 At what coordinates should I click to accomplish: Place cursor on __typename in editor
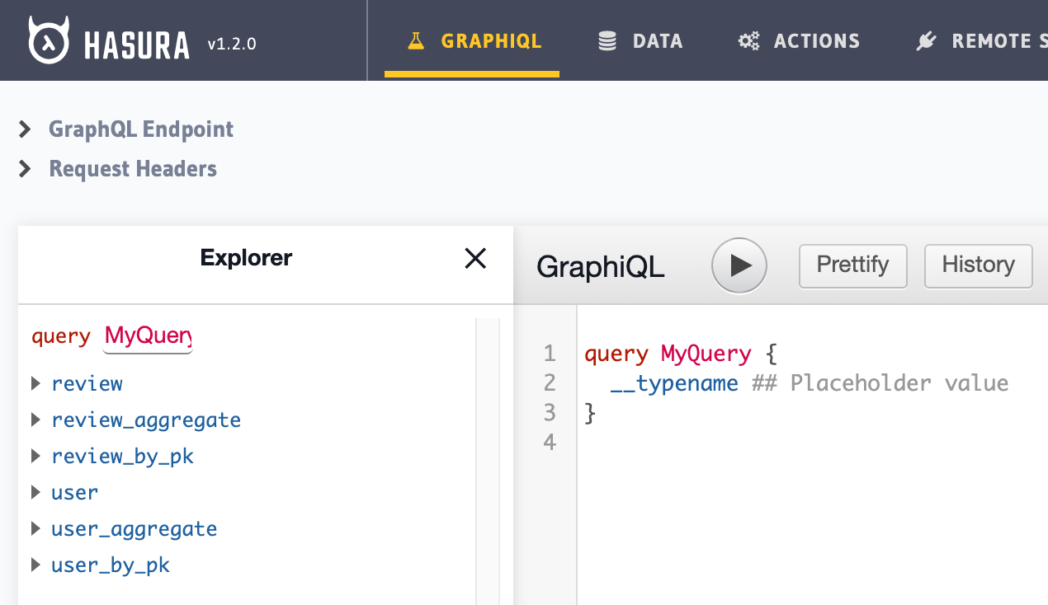click(674, 383)
